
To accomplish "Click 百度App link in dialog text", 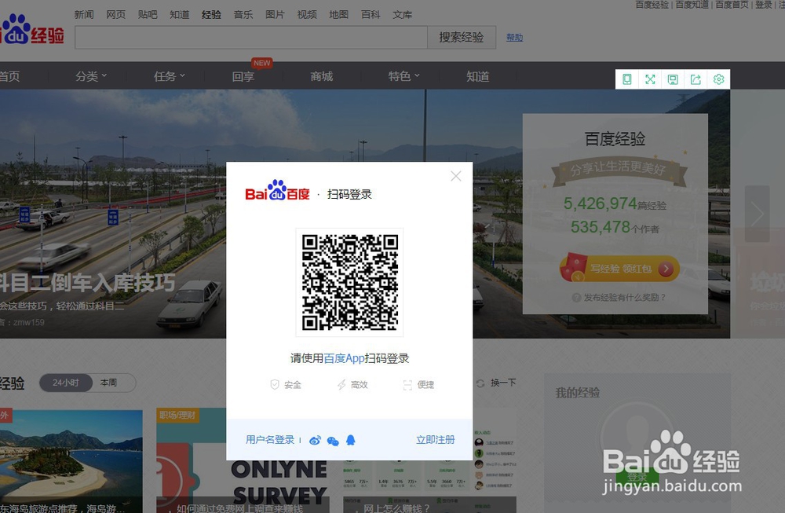I will coord(344,358).
